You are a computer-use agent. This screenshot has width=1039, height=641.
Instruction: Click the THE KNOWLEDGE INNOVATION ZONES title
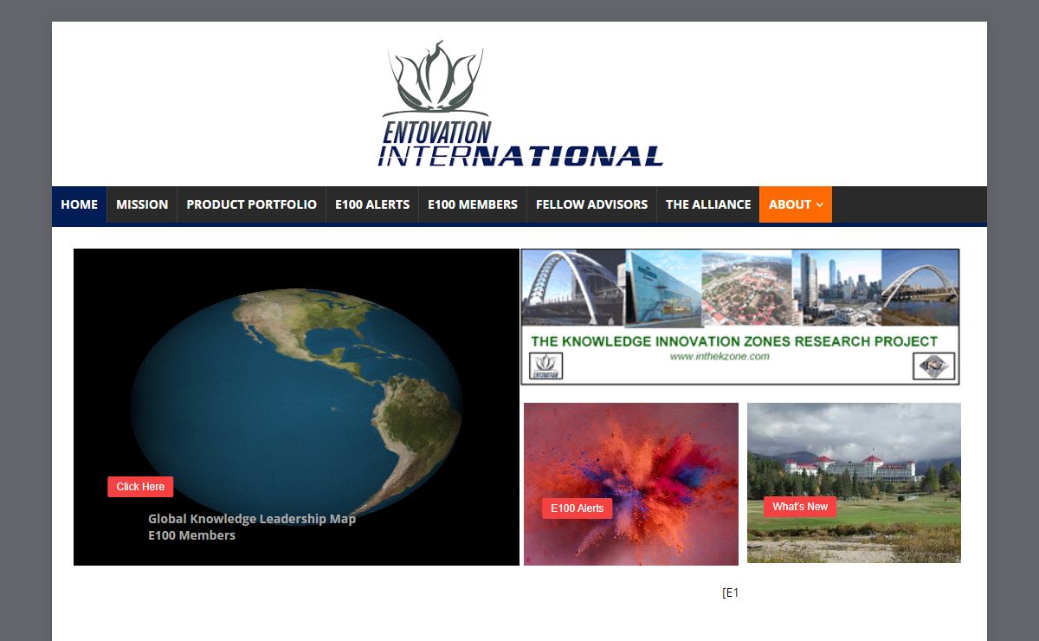[x=734, y=341]
